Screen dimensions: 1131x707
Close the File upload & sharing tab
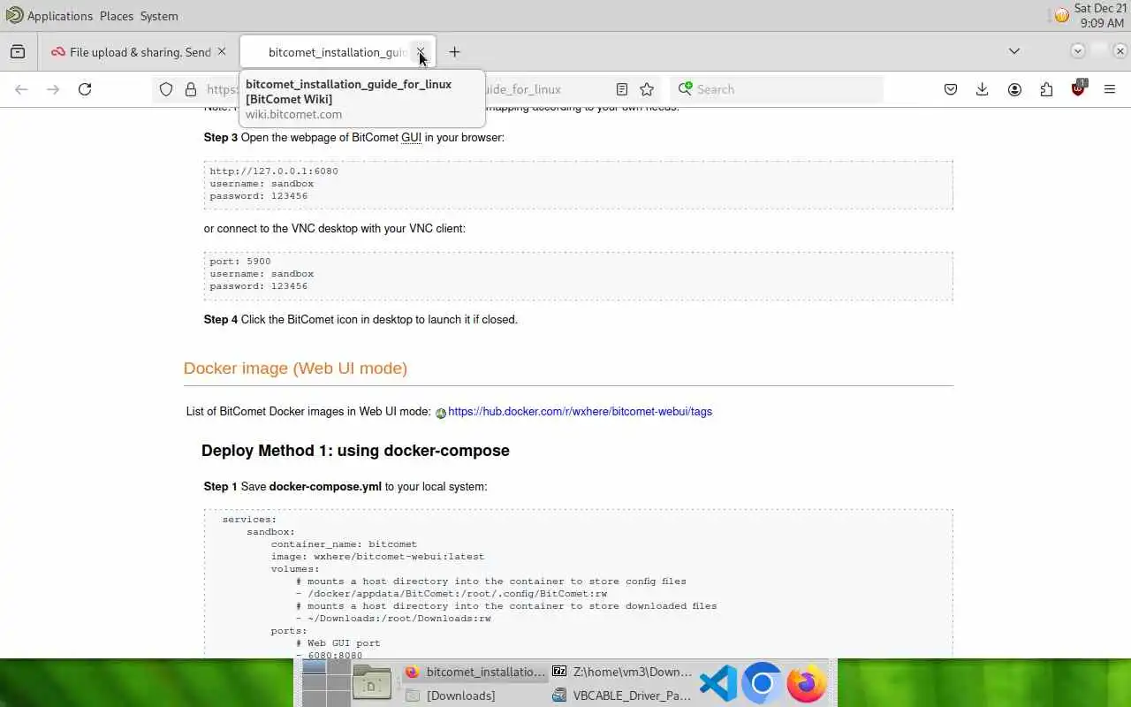click(222, 52)
